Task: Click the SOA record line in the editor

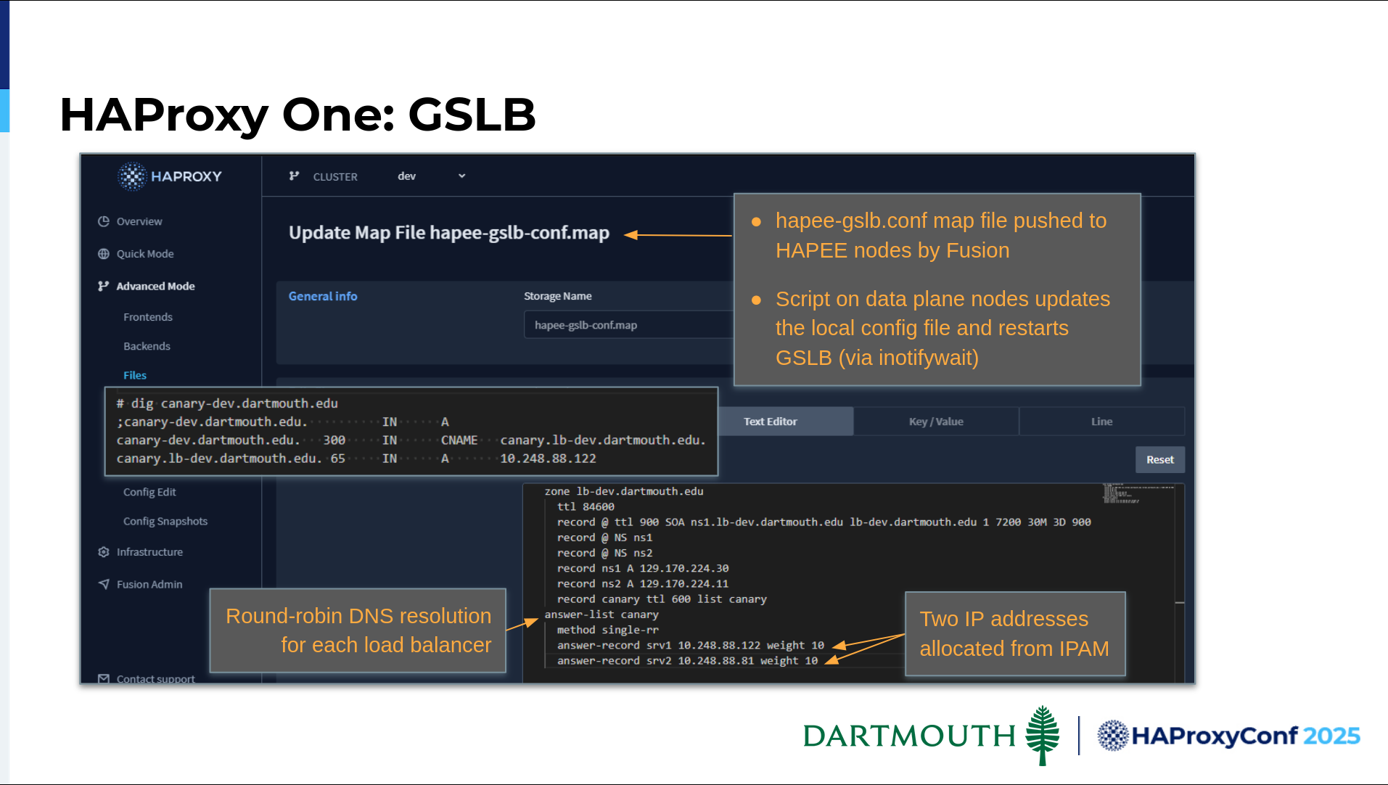Action: point(824,522)
